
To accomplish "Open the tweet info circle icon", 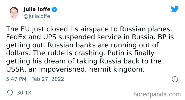I will coord(175,79).
